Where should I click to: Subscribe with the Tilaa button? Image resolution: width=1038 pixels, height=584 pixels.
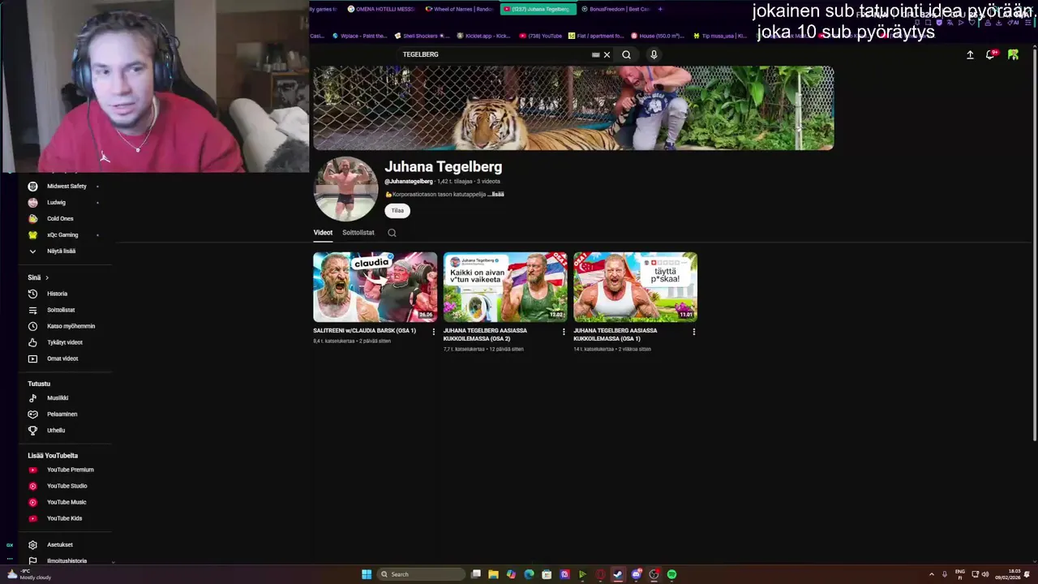tap(397, 211)
